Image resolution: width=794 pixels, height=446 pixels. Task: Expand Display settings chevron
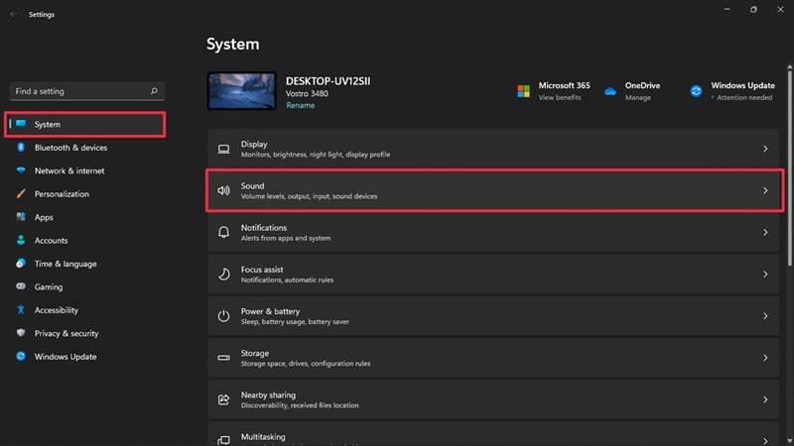765,149
